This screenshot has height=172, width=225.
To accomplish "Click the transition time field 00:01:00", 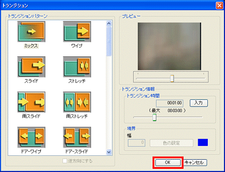I will [x=170, y=103].
